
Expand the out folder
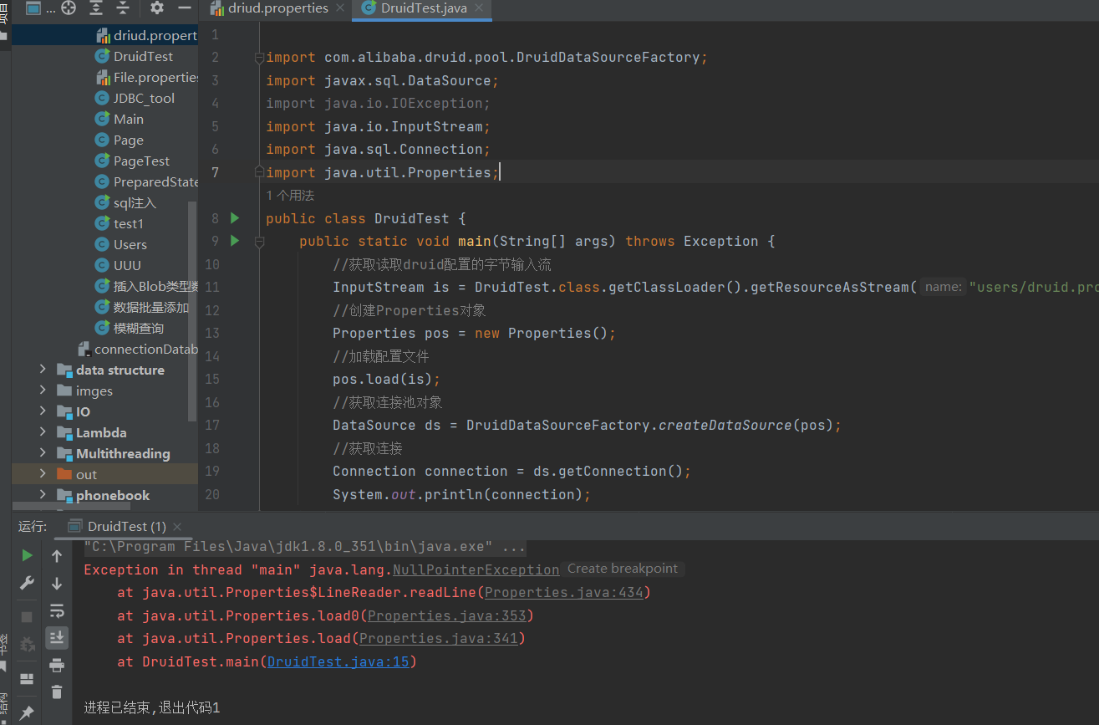43,474
